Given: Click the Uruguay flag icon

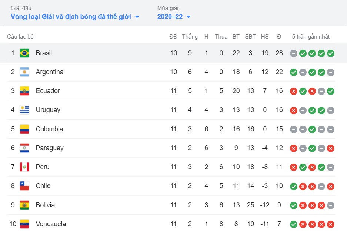Looking at the screenshot, I should point(24,110).
